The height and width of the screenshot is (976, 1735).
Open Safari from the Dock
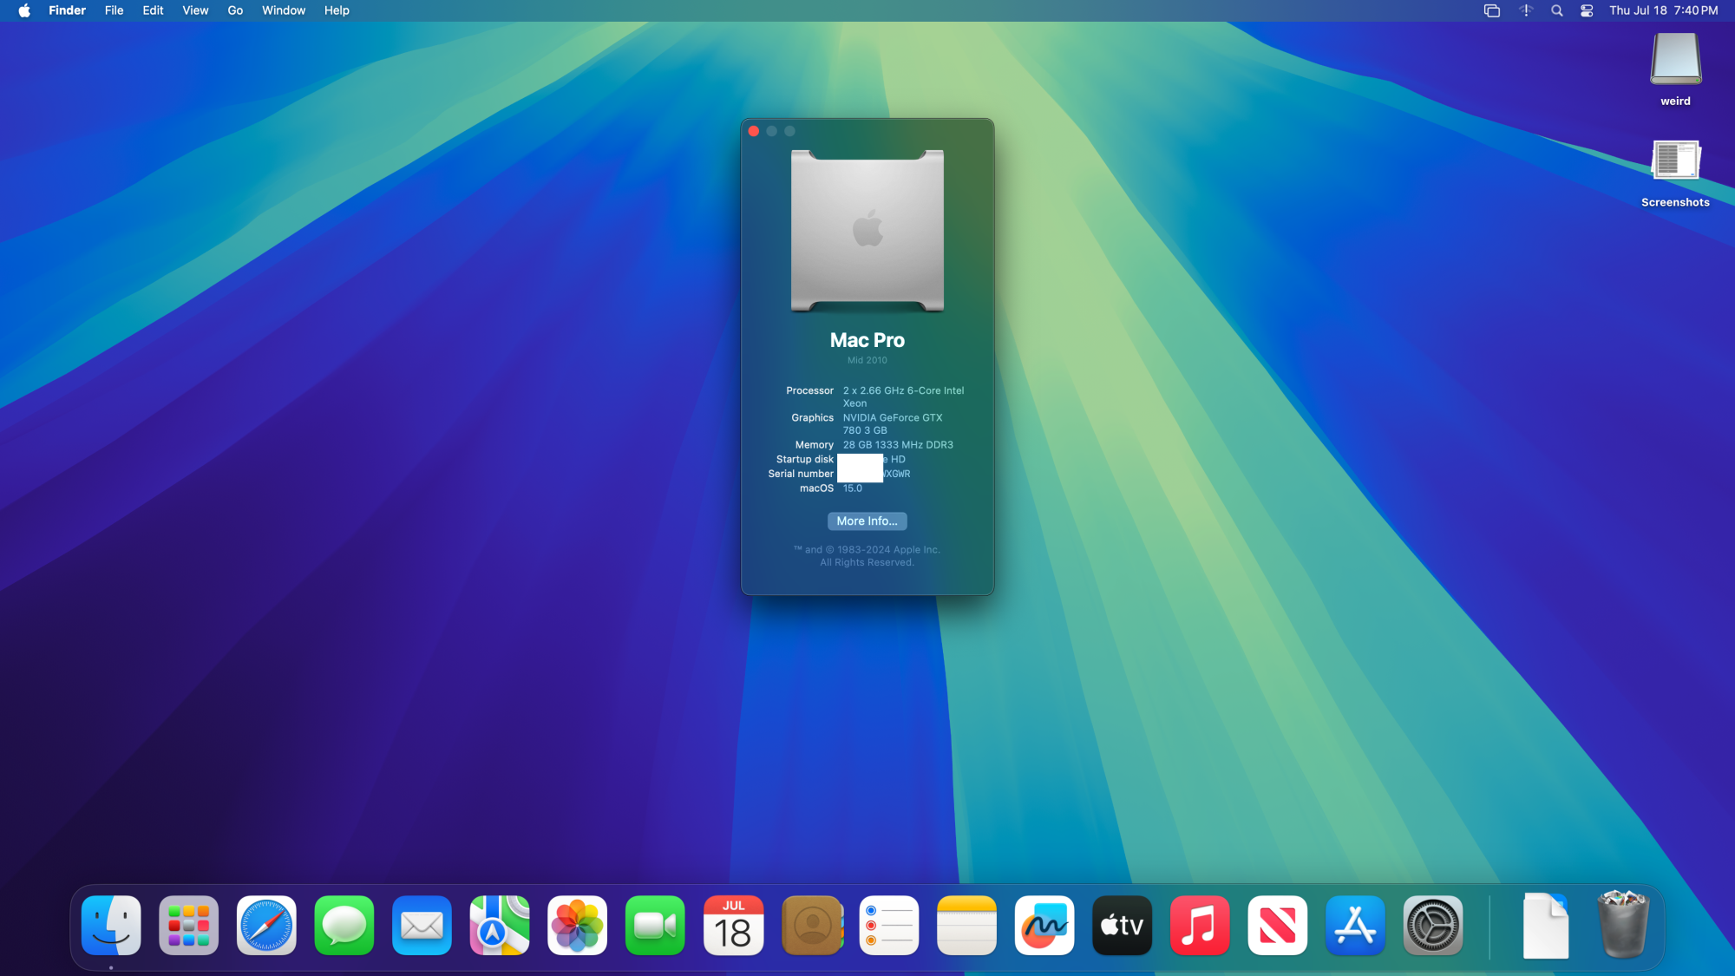point(266,926)
